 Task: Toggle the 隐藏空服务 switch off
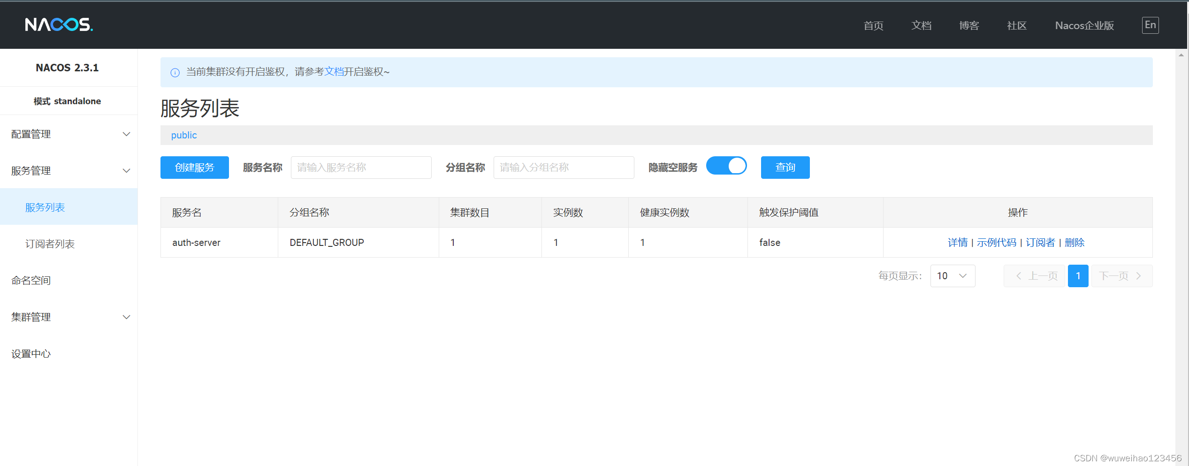click(x=726, y=166)
